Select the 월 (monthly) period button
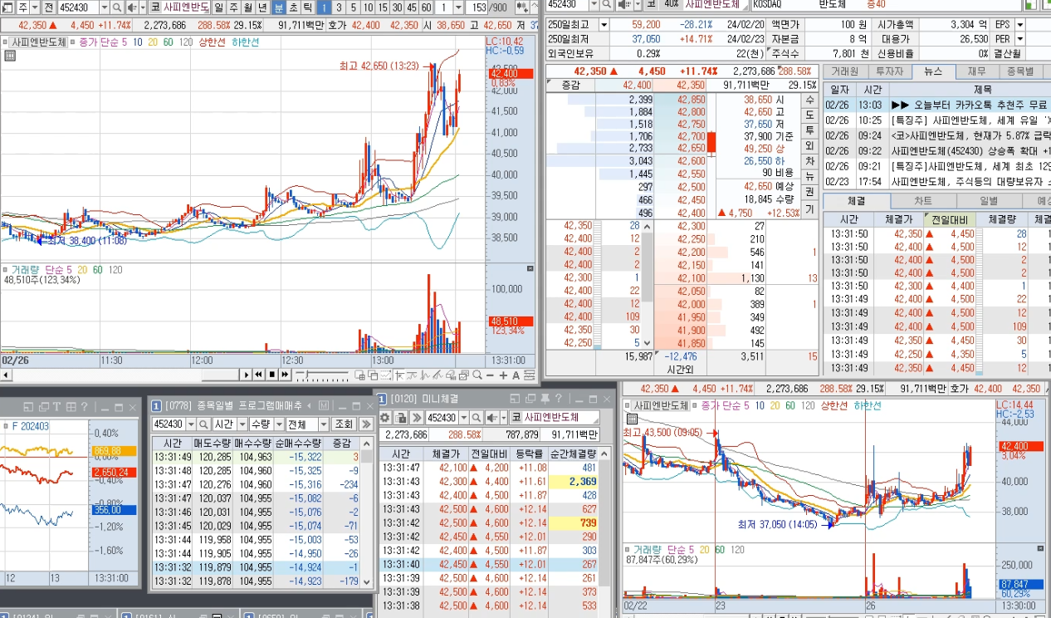 247,7
